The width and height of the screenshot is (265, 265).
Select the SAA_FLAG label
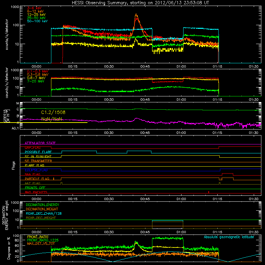(32, 174)
